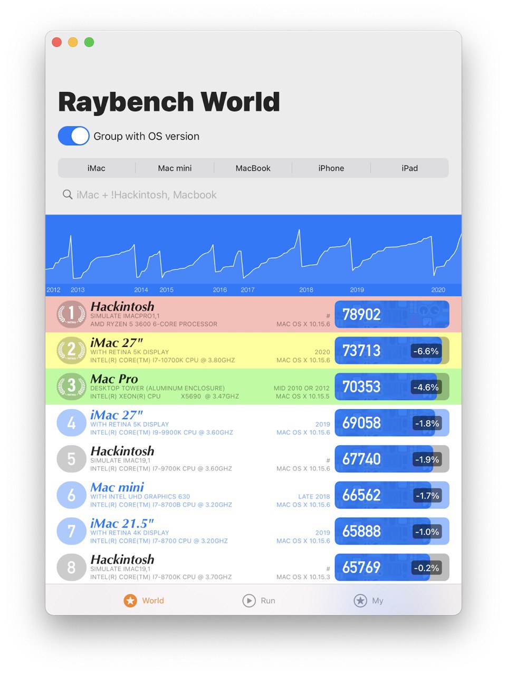Screen dimensions: 507x675
Task: Click the rank 8 circle badge
Action: point(71,567)
